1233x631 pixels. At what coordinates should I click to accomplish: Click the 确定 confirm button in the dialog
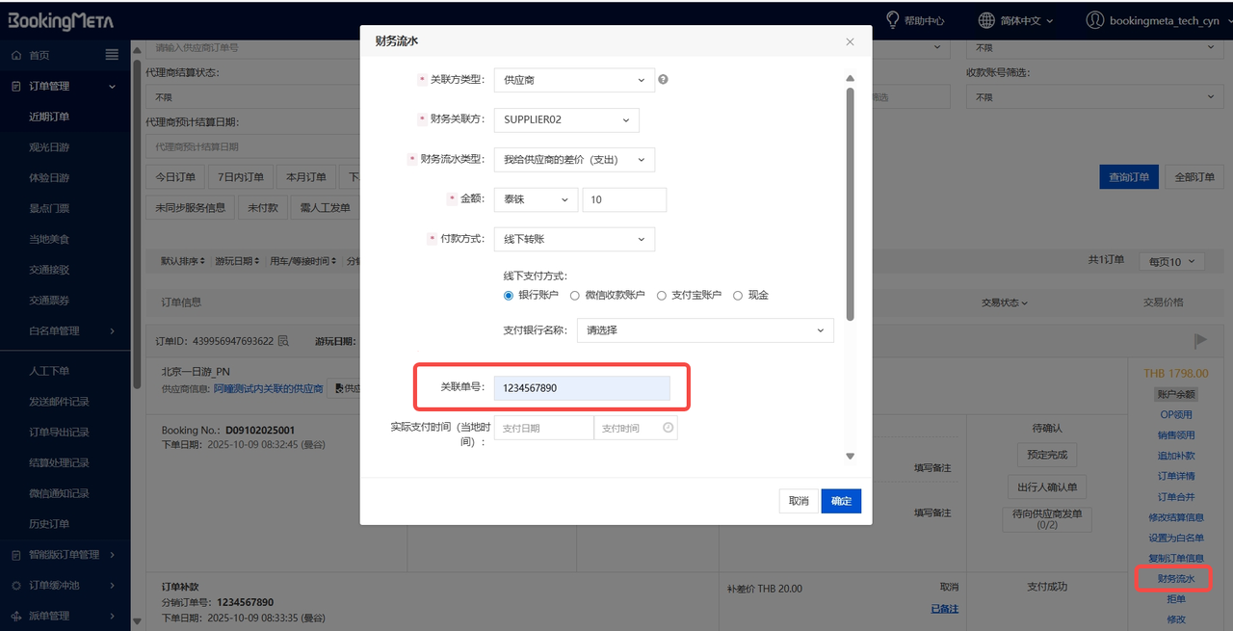[840, 500]
